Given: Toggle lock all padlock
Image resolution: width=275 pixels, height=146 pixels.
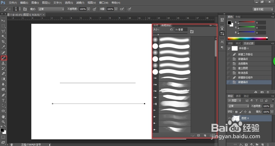Looking at the screenshot, I should pos(250,112).
